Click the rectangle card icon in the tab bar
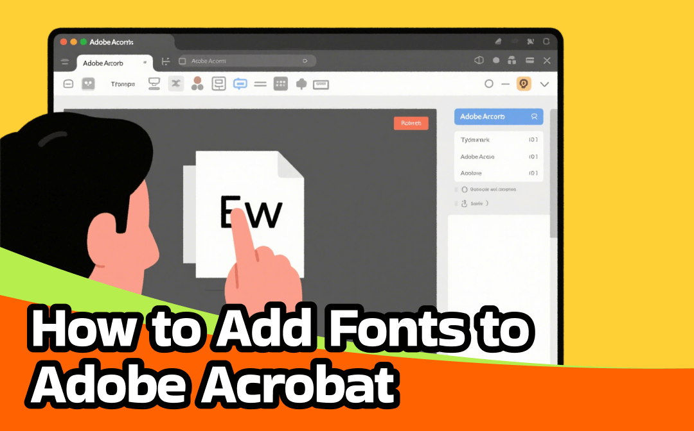 529,60
